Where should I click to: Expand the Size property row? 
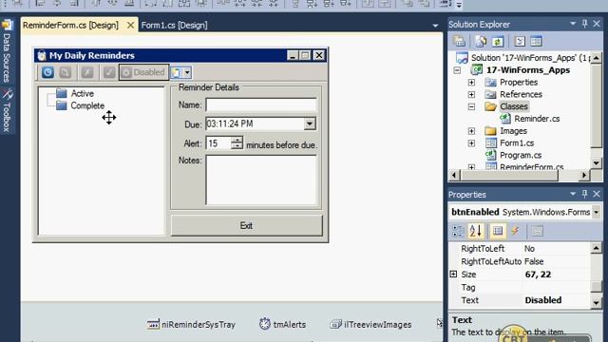coord(453,275)
